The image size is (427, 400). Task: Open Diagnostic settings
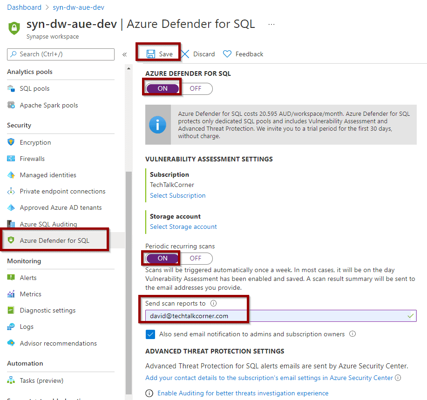coord(47,311)
